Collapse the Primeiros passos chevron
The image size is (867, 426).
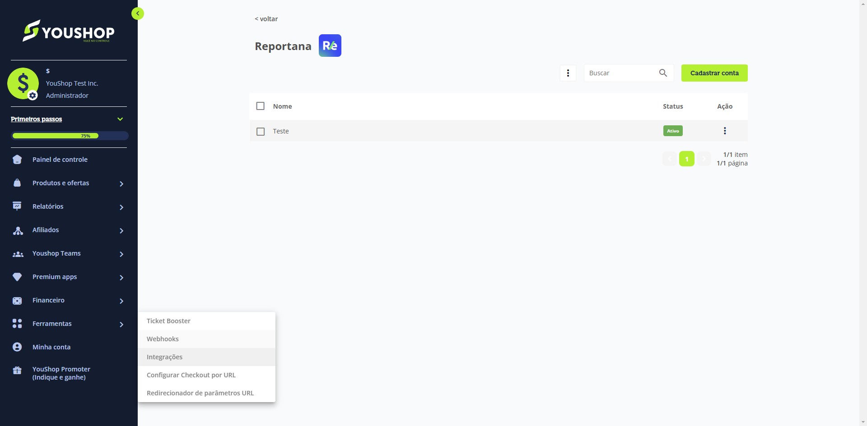[x=120, y=119]
